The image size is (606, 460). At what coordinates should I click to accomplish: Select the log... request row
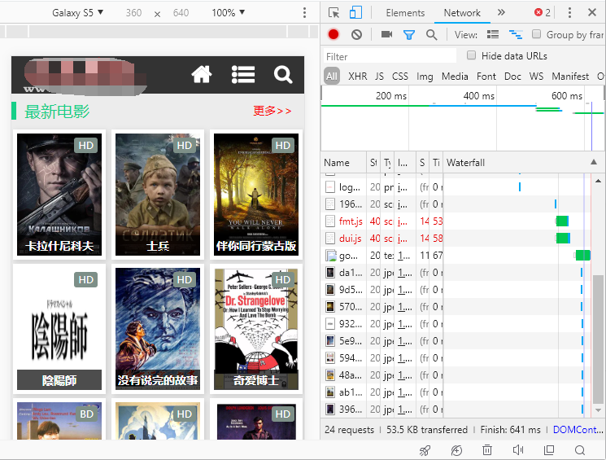pyautogui.click(x=456, y=187)
